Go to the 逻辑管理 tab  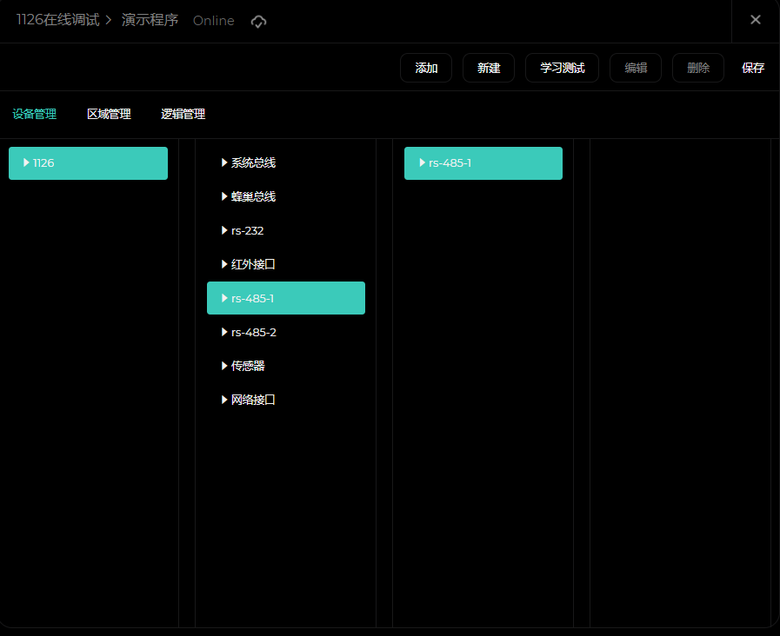(183, 114)
